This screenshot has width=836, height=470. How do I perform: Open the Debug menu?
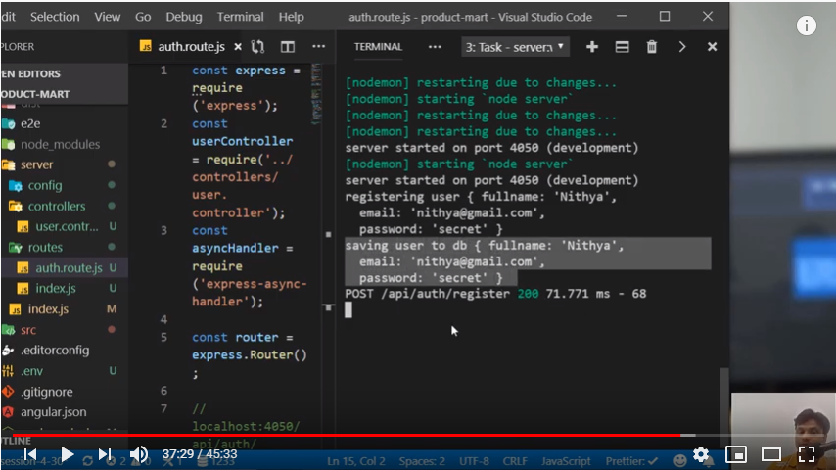tap(183, 17)
